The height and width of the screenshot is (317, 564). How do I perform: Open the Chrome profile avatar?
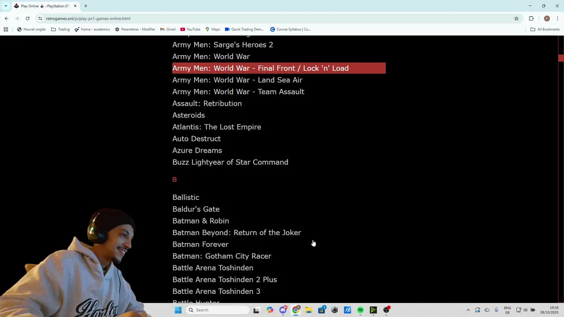pyautogui.click(x=547, y=18)
